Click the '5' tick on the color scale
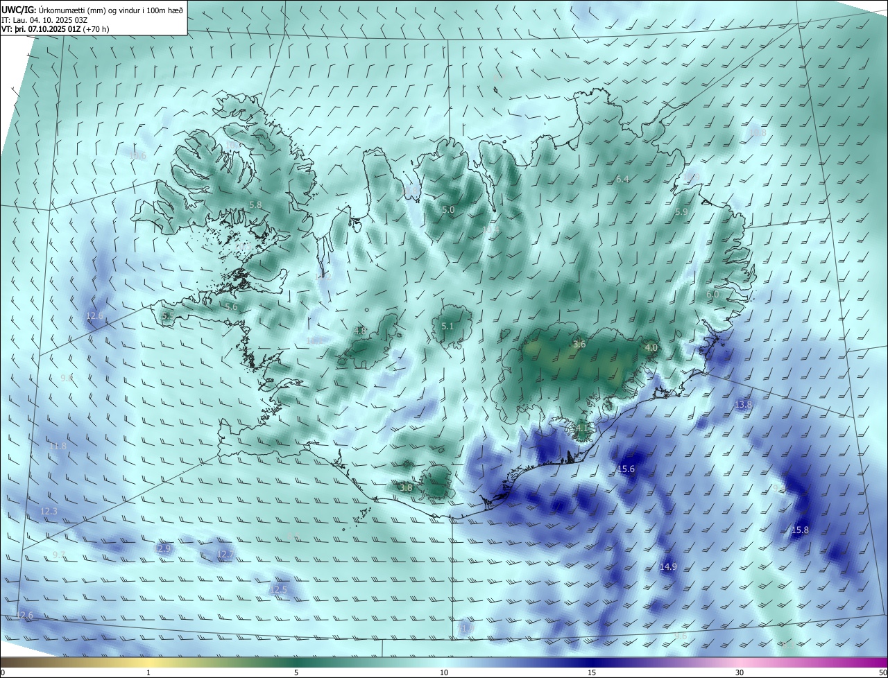 296,673
